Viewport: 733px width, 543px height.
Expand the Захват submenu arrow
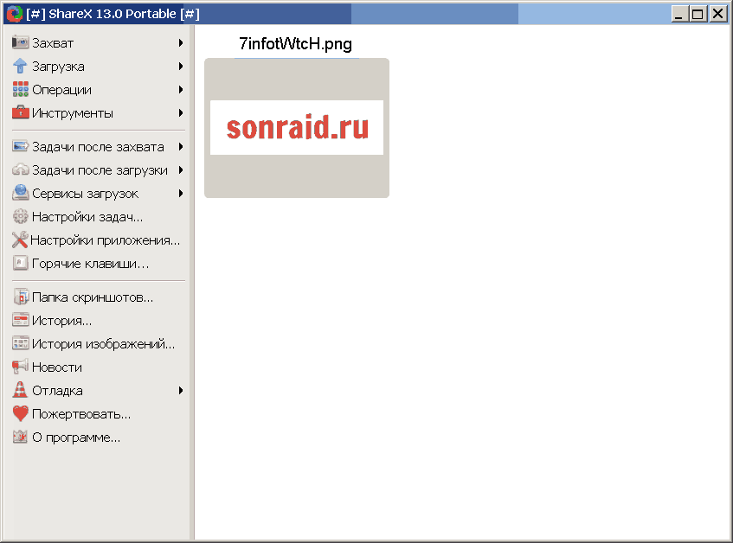point(181,43)
